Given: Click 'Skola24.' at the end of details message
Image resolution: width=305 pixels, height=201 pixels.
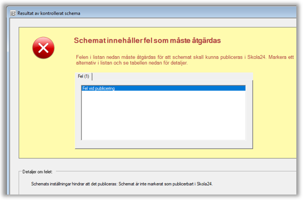Looking at the screenshot, I should [204, 184].
